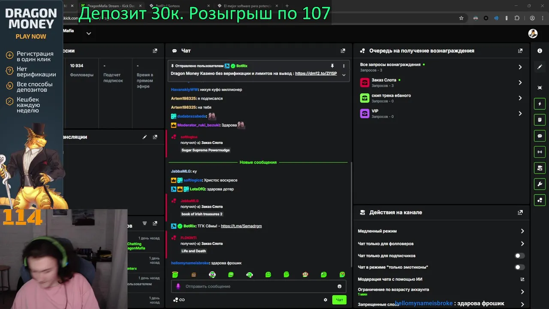This screenshot has width=549, height=309.
Task: Pop out the Чат panel
Action: coord(343,51)
